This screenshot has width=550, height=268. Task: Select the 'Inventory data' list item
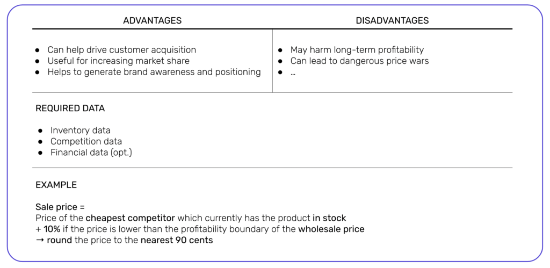(81, 131)
